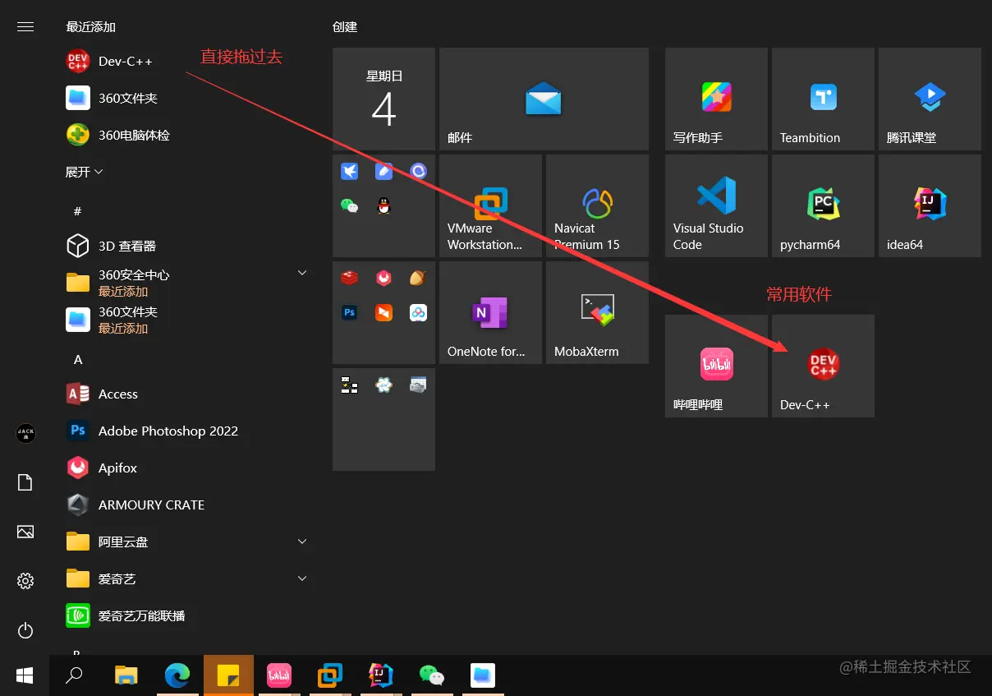Open IntelliJ IDEA from the taskbar

coord(381,675)
